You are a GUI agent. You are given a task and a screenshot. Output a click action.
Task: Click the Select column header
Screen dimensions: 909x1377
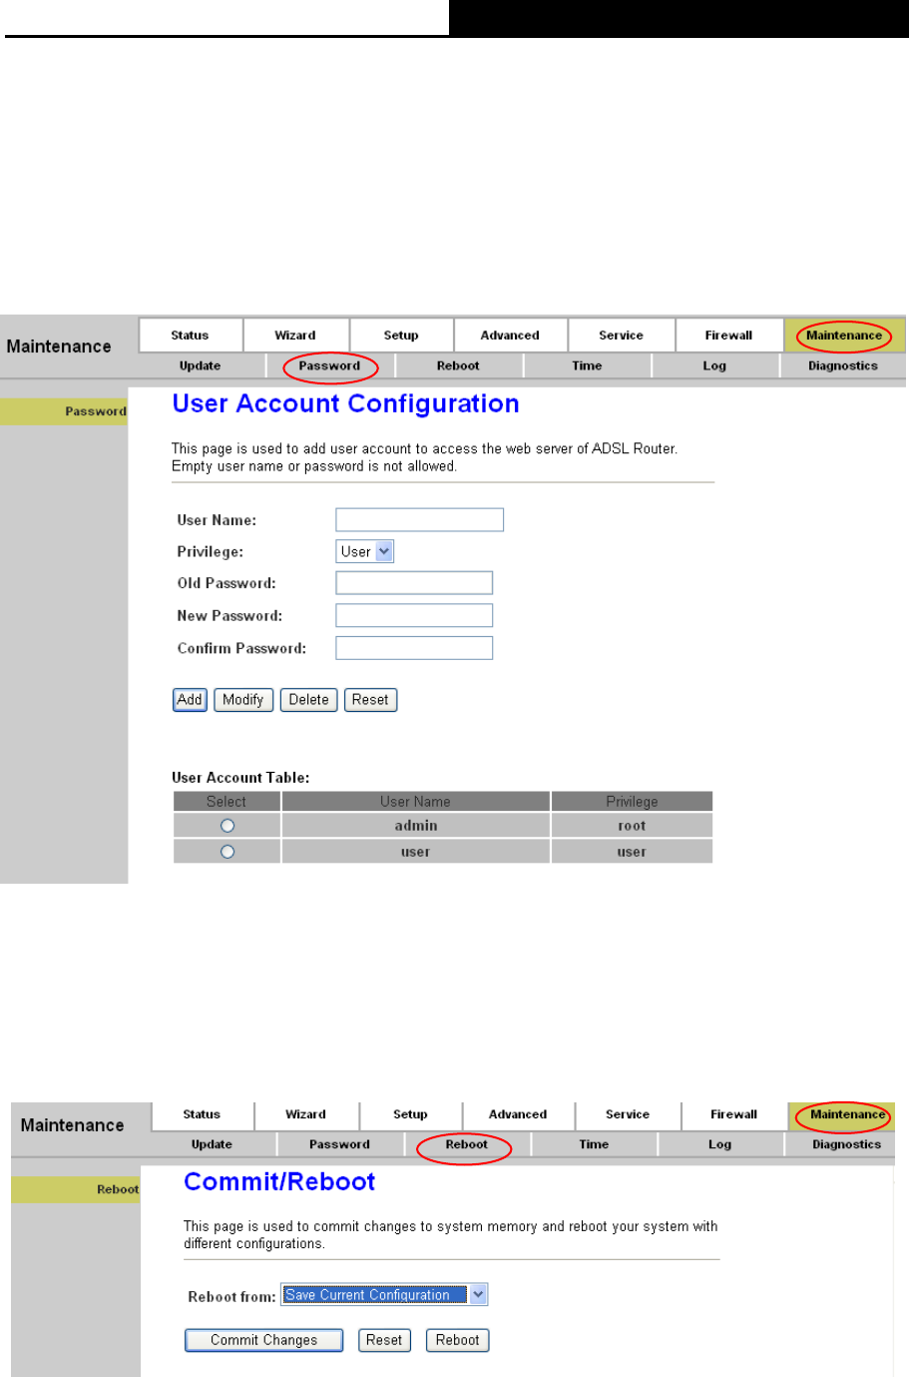[227, 801]
